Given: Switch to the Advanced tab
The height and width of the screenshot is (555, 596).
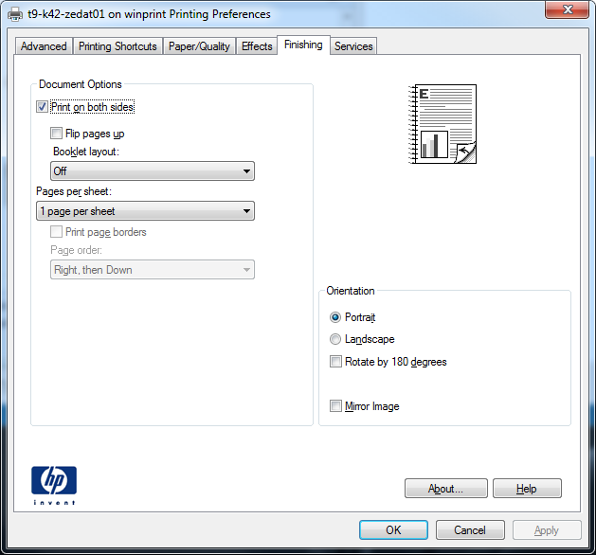Looking at the screenshot, I should coord(44,46).
